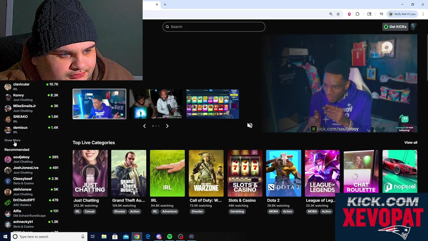Open schneckyirl in Recommended list
428x241 pixels.
pyautogui.click(x=31, y=224)
